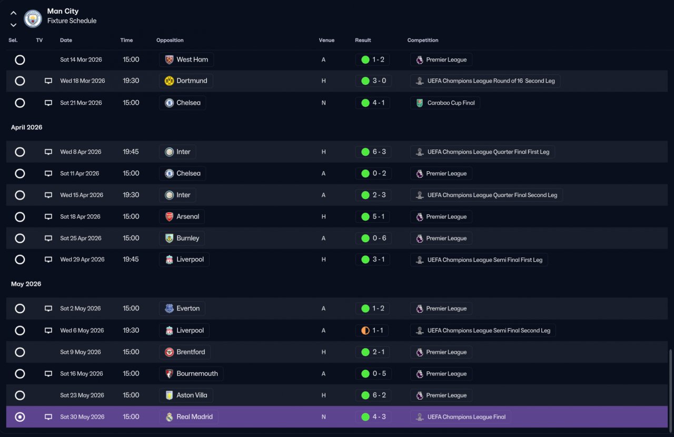Select the West Ham fixture radio button
Screen dimensions: 674x437
pyautogui.click(x=20, y=60)
